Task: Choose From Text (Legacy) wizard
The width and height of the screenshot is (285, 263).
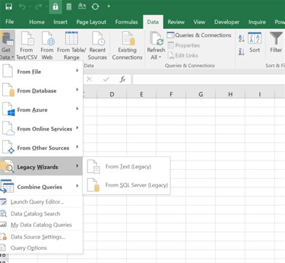Action: tap(126, 166)
